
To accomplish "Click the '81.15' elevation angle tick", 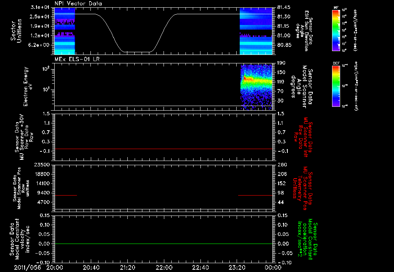I will (x=284, y=26).
